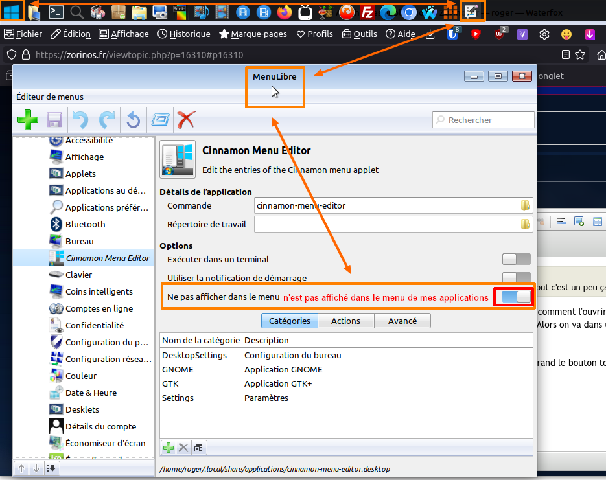Disable 'Ne pas afficher dans le menu' switch

(516, 297)
